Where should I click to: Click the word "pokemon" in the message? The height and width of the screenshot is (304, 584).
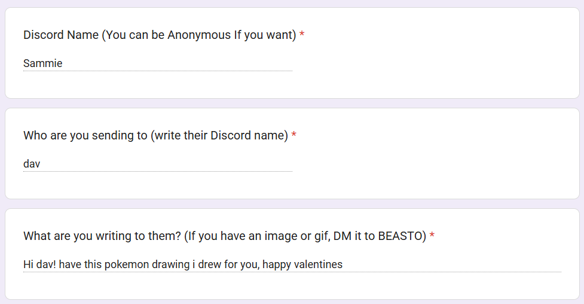click(125, 264)
